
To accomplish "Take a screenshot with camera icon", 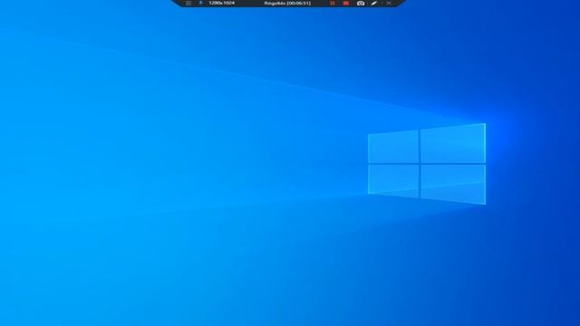I will tap(361, 3).
